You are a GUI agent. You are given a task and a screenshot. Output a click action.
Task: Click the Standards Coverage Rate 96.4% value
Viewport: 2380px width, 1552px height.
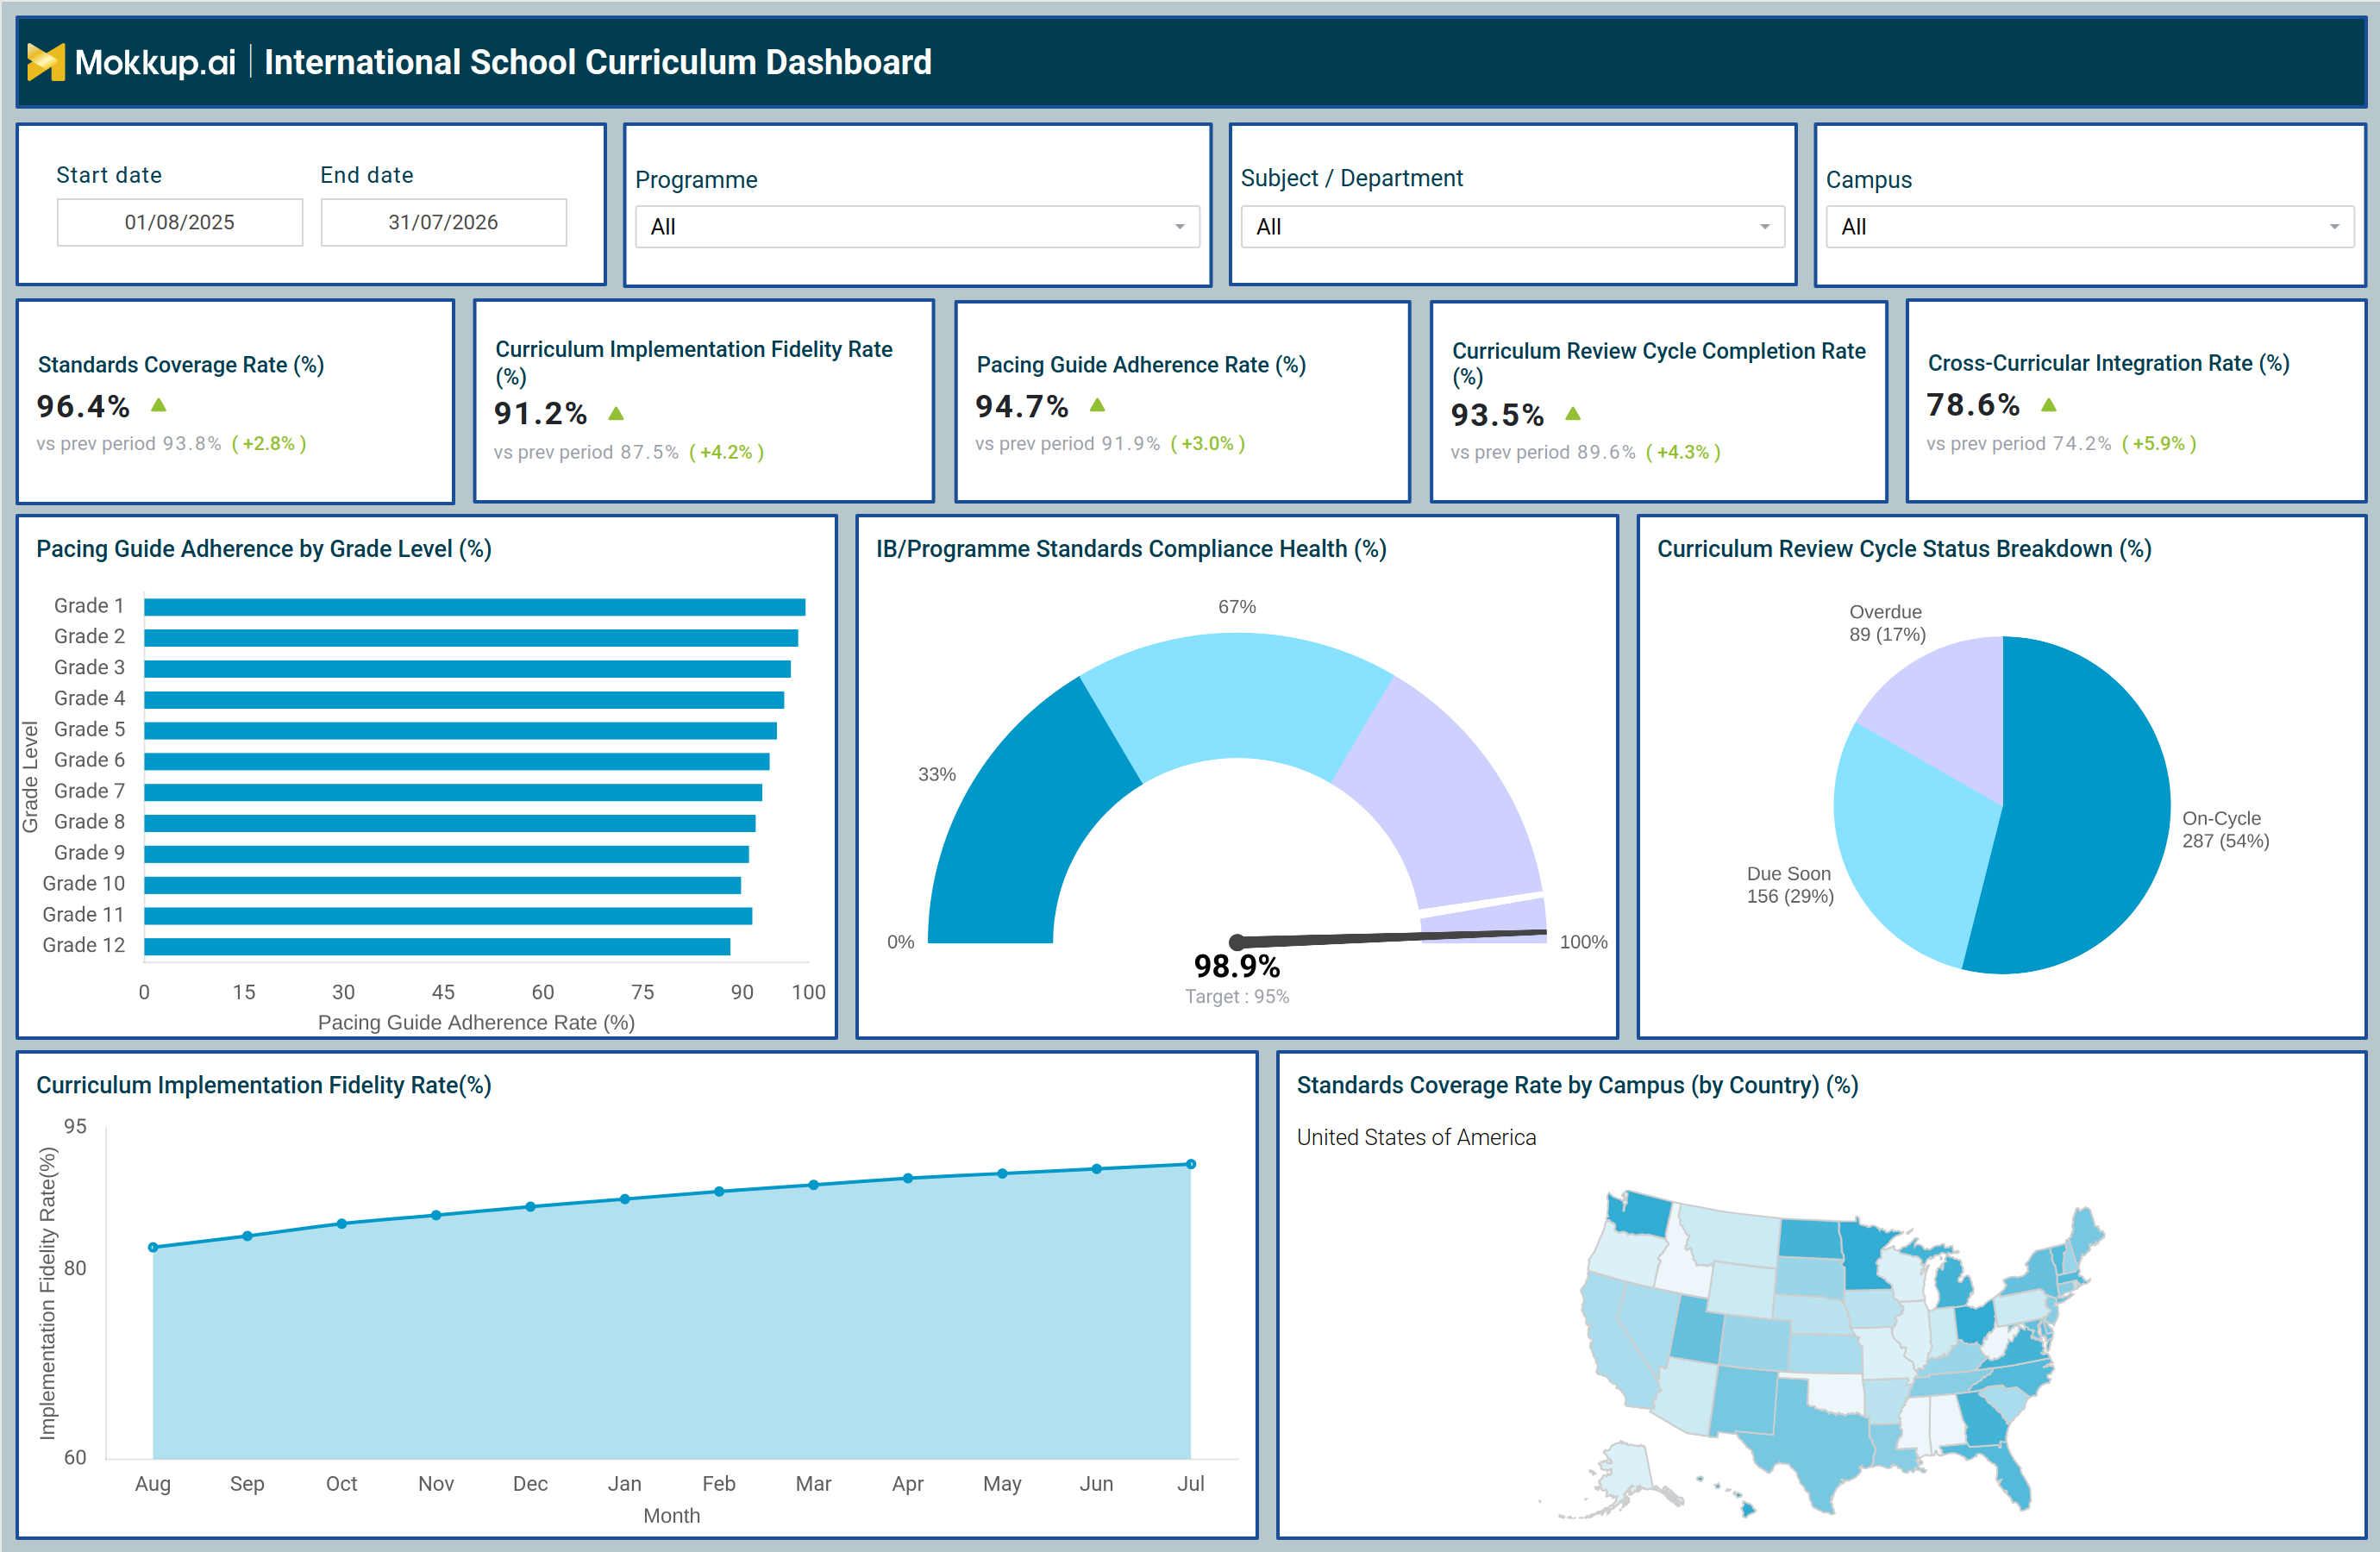(84, 406)
